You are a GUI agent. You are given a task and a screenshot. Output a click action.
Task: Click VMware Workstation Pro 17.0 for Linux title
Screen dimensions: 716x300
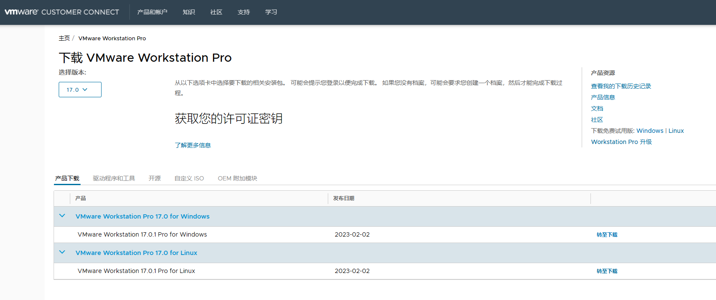[x=136, y=253]
